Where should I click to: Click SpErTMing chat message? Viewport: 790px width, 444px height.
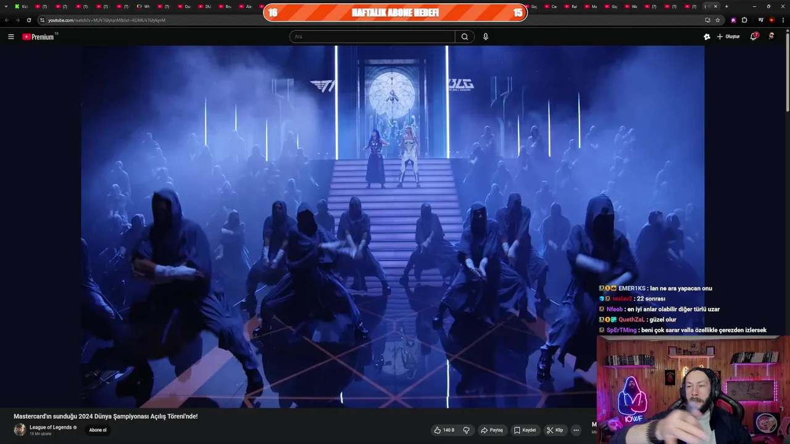tap(683, 331)
